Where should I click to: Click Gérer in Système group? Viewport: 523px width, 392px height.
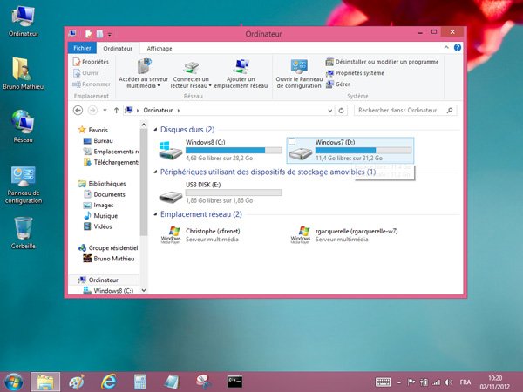click(x=338, y=84)
